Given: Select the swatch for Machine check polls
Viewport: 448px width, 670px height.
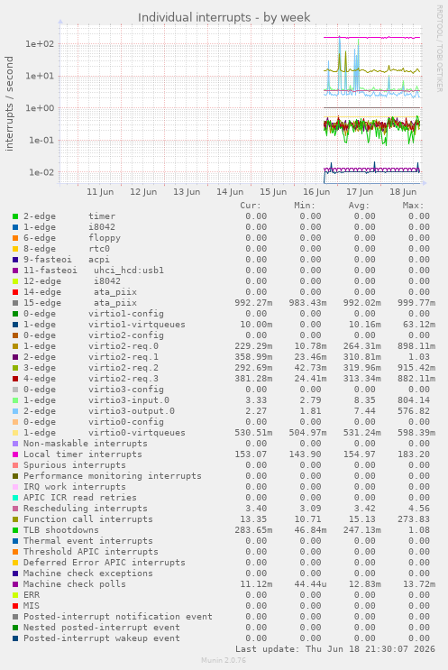Looking at the screenshot, I should (x=15, y=584).
